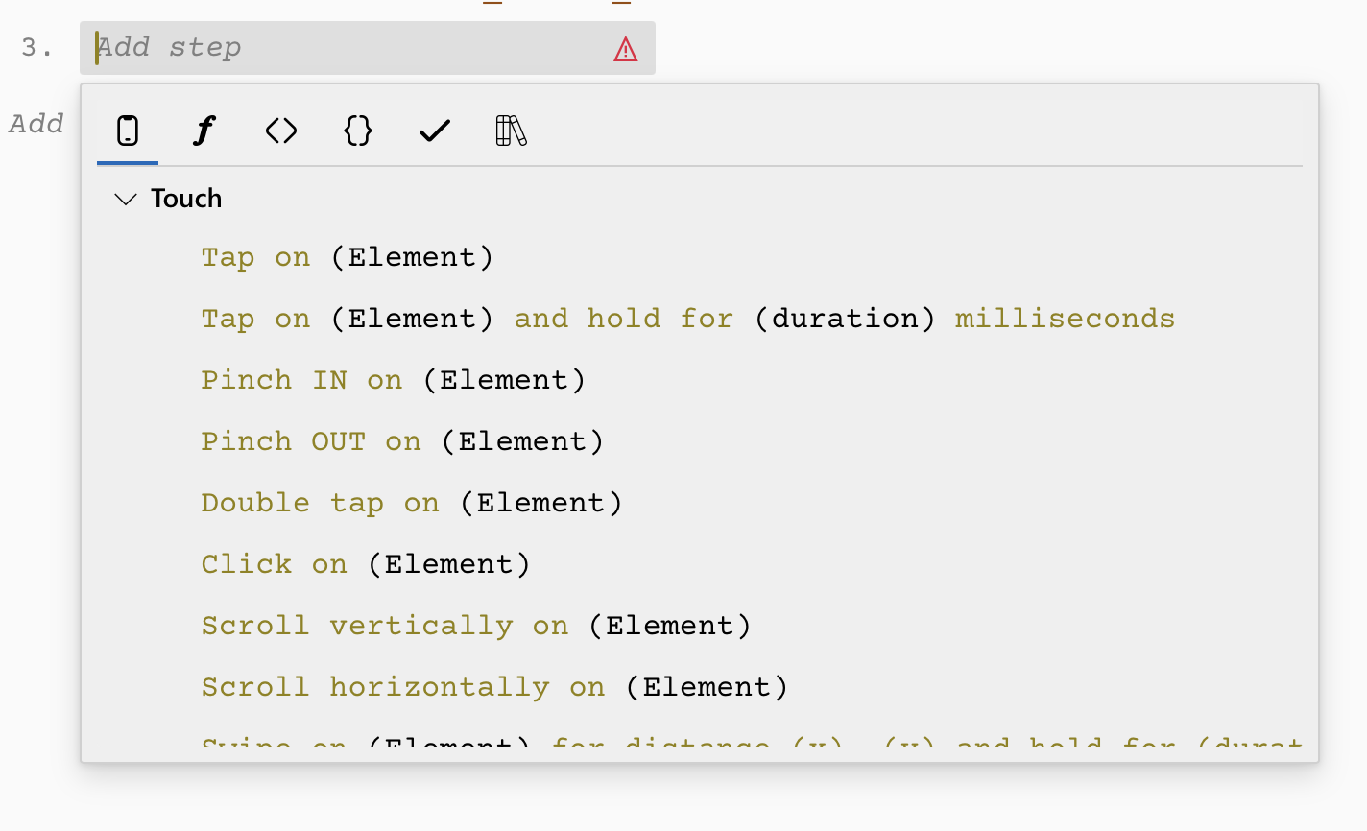Choose the "Tap on (Element)" step
Screen dimensions: 1367x831
pos(347,257)
